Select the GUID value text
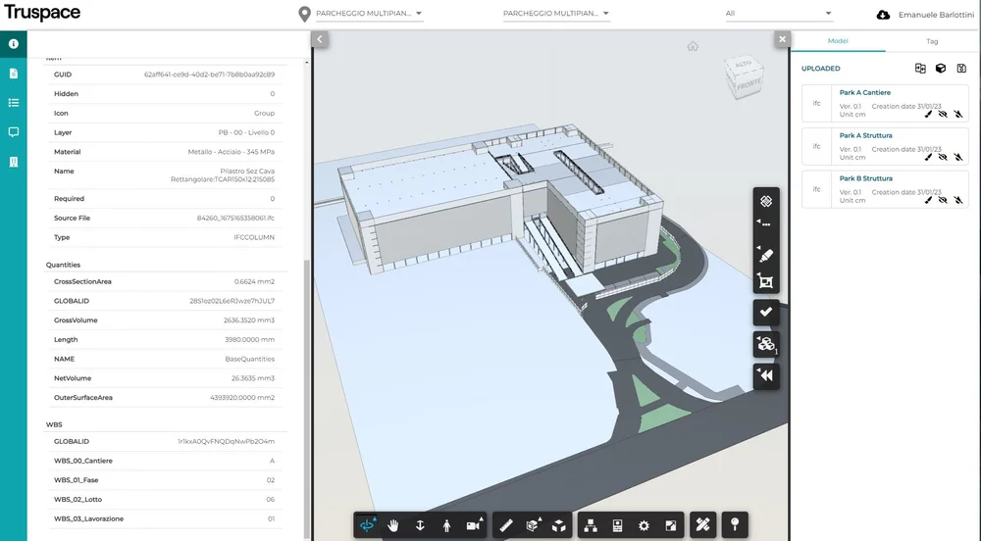981x541 pixels. point(209,74)
